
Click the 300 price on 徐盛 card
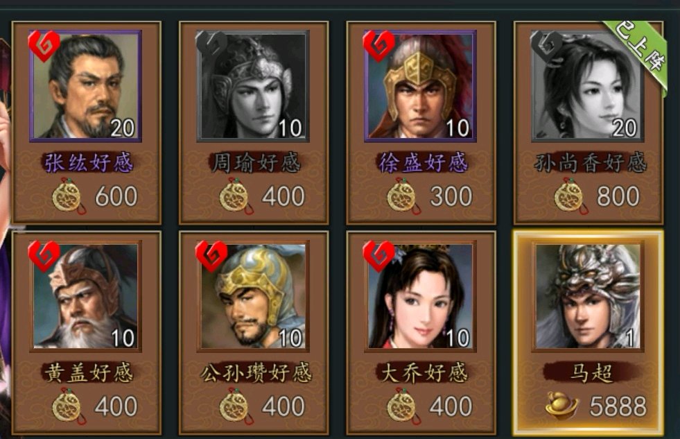coord(451,196)
